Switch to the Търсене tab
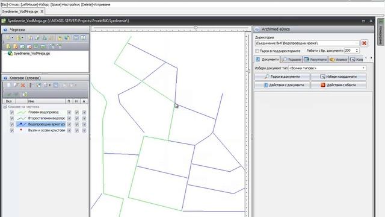 tap(291, 60)
